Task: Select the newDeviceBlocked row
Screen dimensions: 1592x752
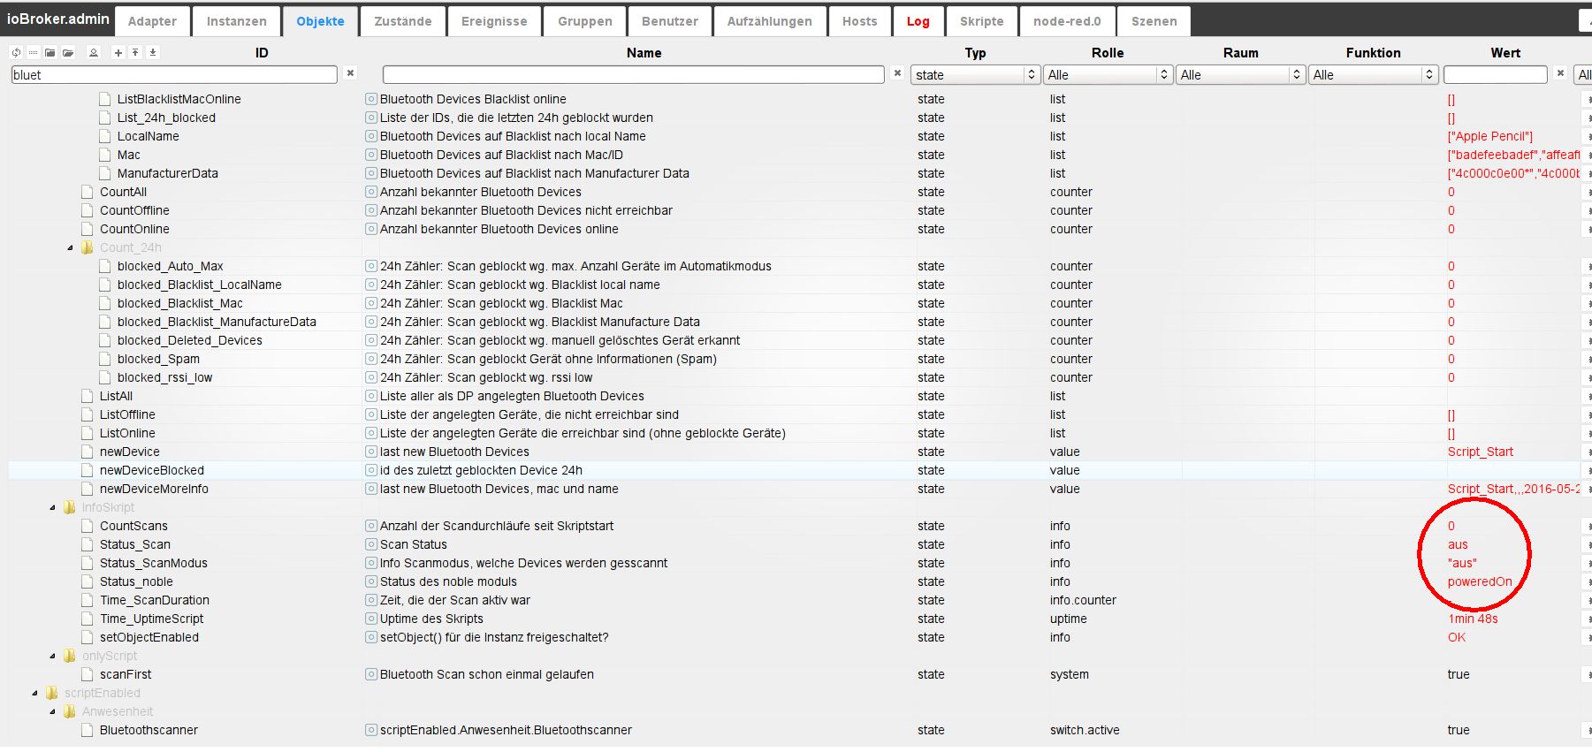Action: tap(794, 470)
